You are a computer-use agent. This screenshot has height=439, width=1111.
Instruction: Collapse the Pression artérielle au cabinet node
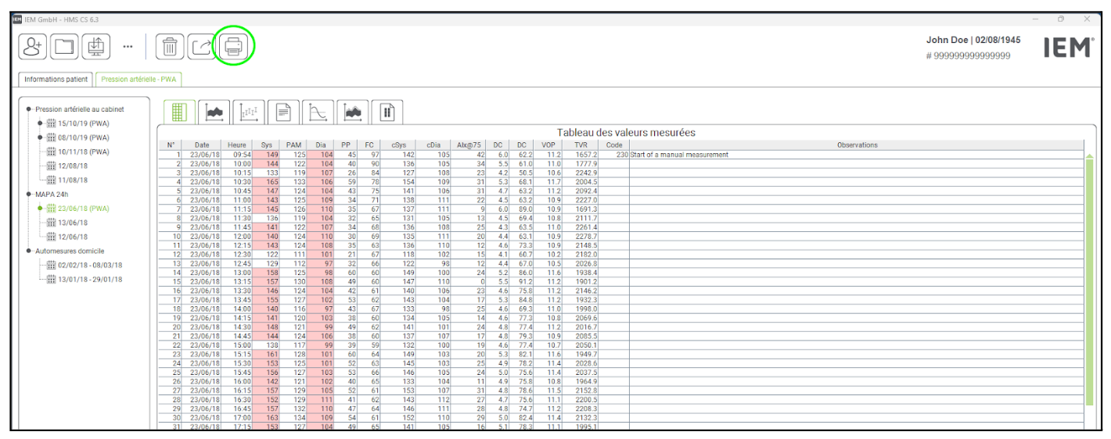point(29,109)
